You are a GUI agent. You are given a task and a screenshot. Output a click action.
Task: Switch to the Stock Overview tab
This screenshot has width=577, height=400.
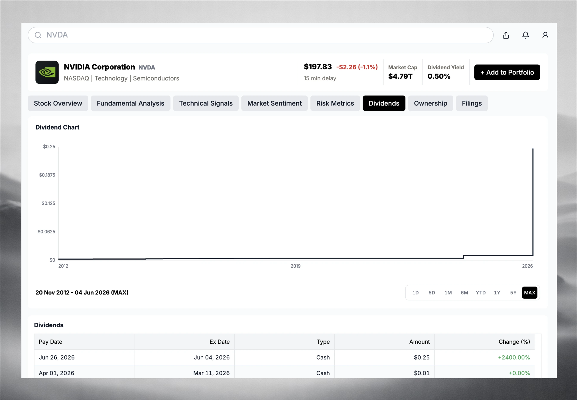tap(58, 103)
